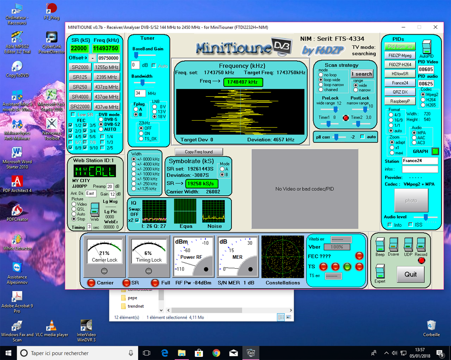Toggle the IQ x2 checkbox
The height and width of the screenshot is (360, 451).
coord(137,220)
